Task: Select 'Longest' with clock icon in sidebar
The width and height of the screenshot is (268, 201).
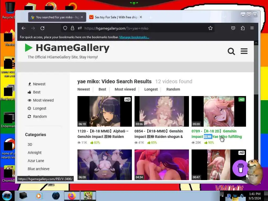Action: (37, 108)
